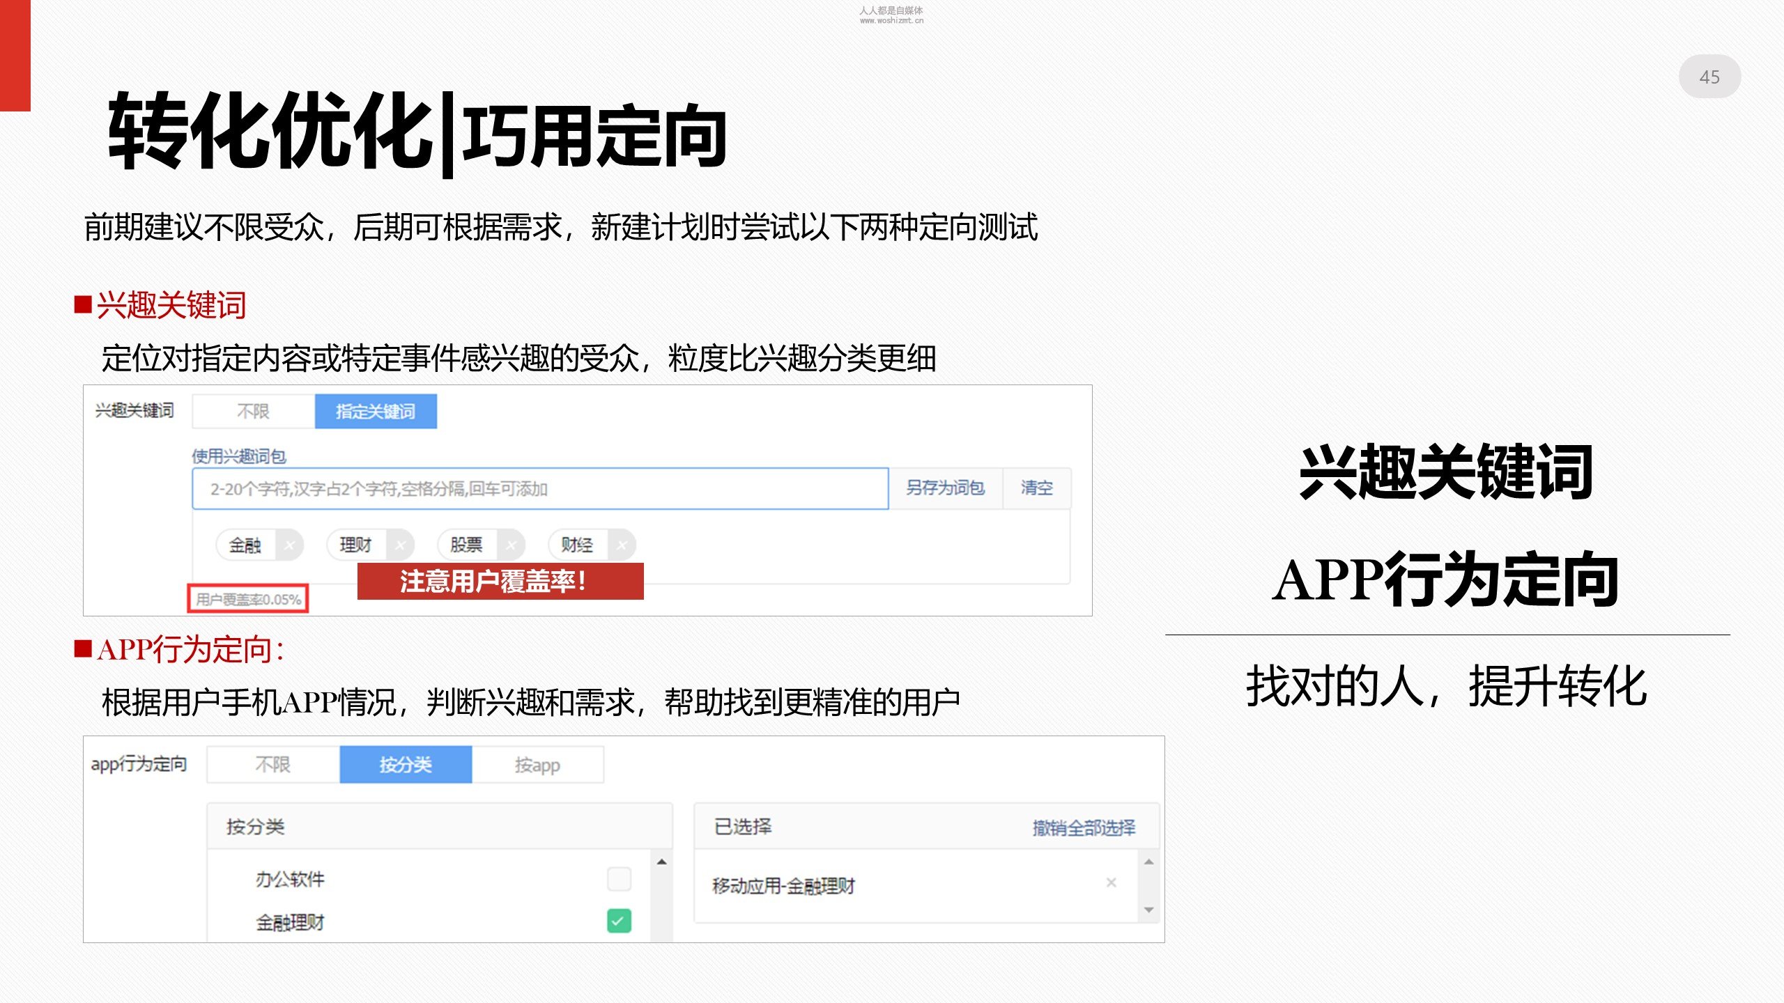The image size is (1784, 1003).
Task: Click 清空 button
Action: (1036, 488)
